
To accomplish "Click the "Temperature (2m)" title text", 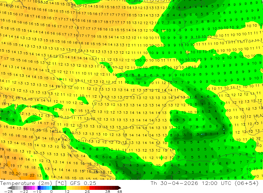I will (26, 183).
